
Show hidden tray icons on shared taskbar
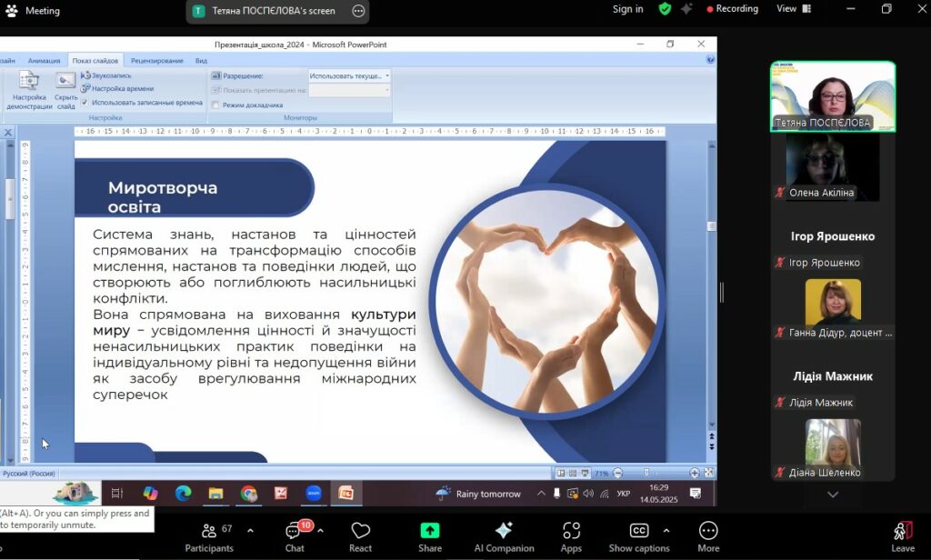pos(541,494)
